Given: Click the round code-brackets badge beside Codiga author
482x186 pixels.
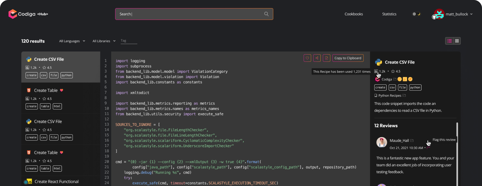Looking at the screenshot, I should click(400, 79).
